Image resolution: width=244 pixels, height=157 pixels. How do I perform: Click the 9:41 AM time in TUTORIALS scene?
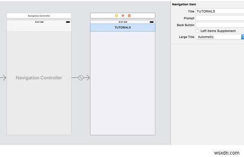pos(123,22)
